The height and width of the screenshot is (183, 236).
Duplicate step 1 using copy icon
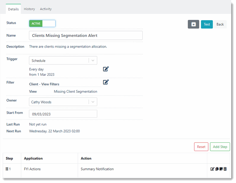pos(217,169)
